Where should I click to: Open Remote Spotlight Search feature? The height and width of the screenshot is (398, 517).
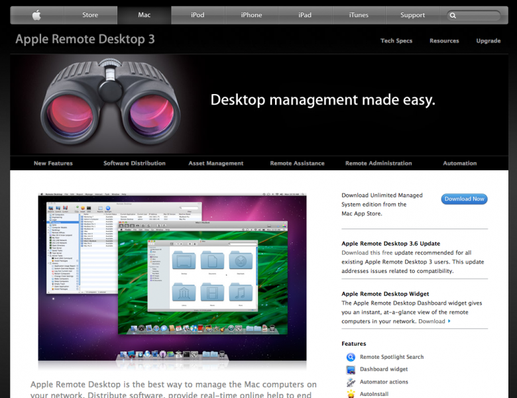tap(392, 357)
